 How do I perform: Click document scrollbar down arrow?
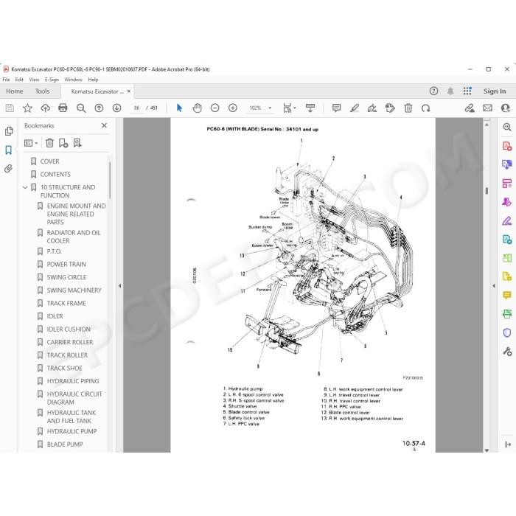tap(487, 450)
